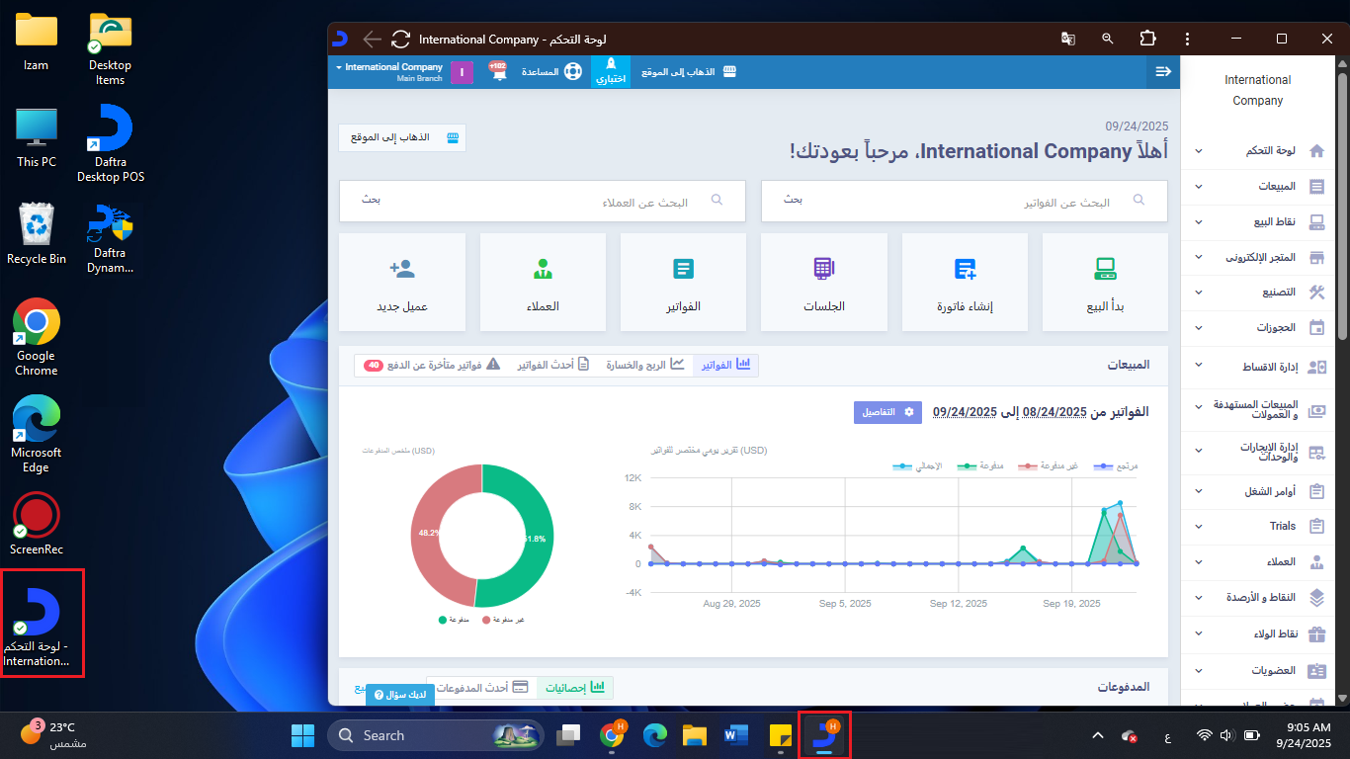Expand the المبيعات chevron in sidebar

(1199, 187)
